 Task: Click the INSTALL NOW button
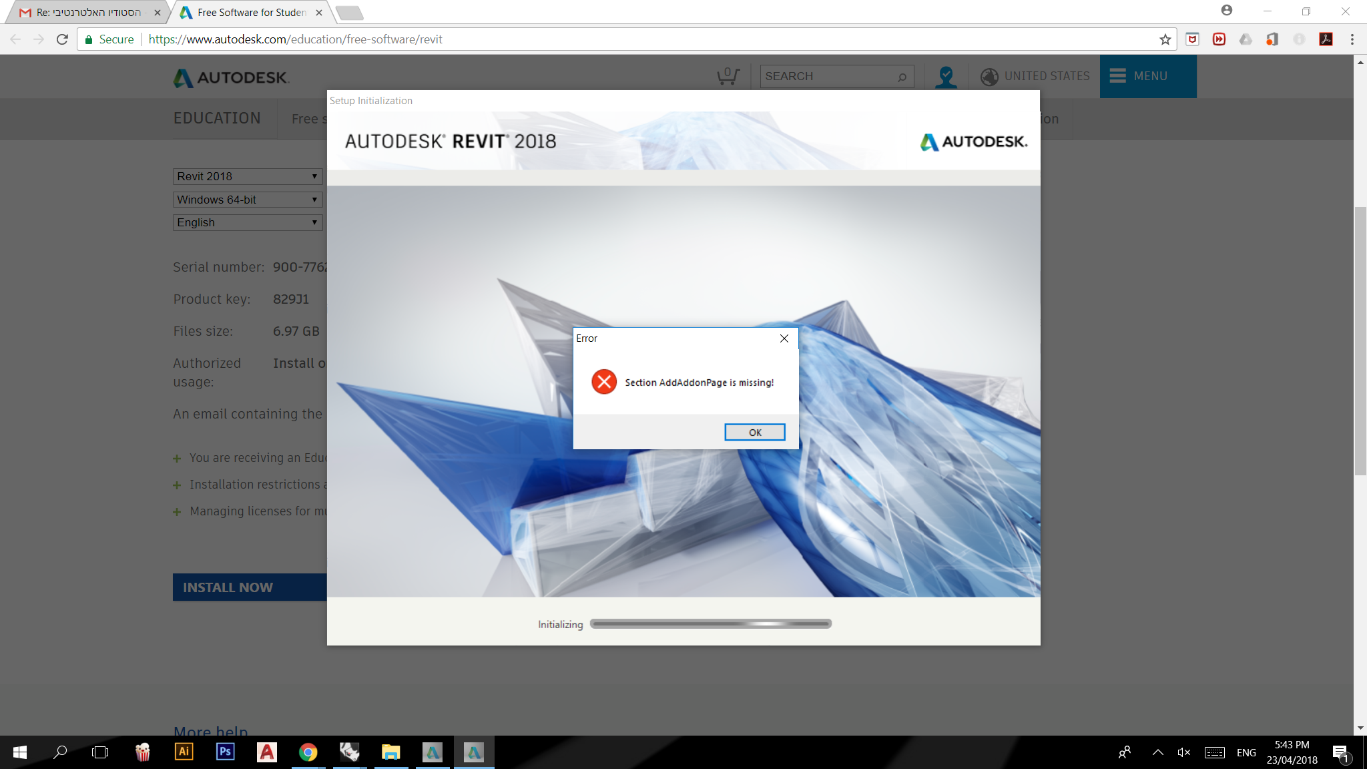point(227,587)
